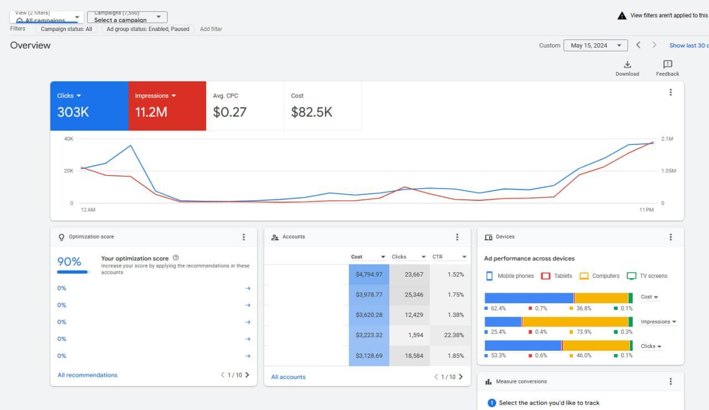Image resolution: width=709 pixels, height=410 pixels.
Task: Open Accounts card three-dot menu
Action: click(457, 237)
